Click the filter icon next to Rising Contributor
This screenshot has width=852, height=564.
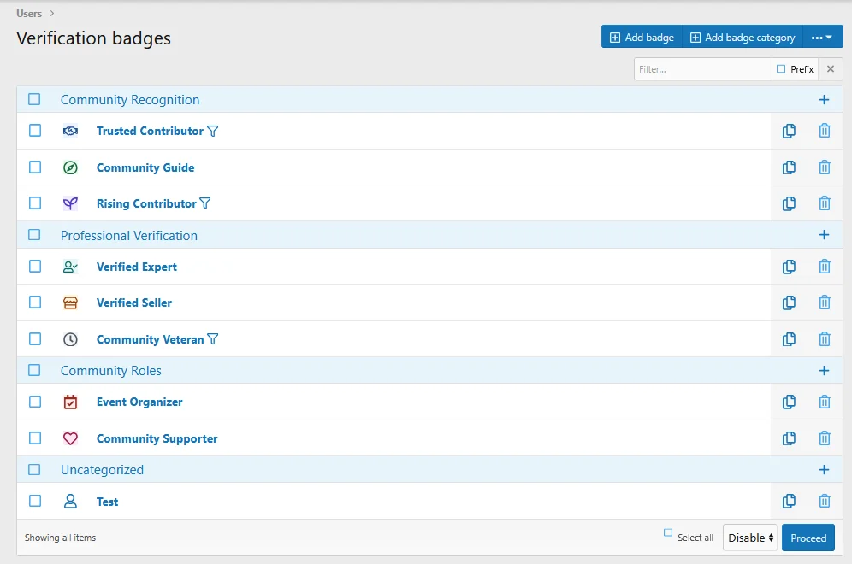coord(204,203)
